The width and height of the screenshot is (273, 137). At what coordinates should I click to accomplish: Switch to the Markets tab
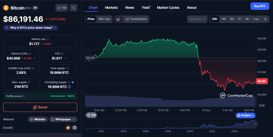[111, 7]
